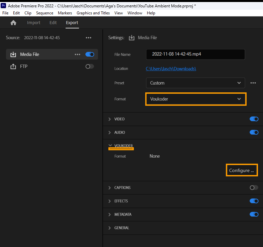Viewport: 263px width, 247px height.
Task: Click the Configure button for Voukoder
Action: point(242,170)
